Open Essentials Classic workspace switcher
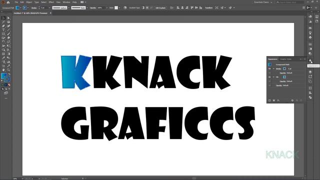Image resolution: width=320 pixels, height=180 pixels. coord(263,2)
